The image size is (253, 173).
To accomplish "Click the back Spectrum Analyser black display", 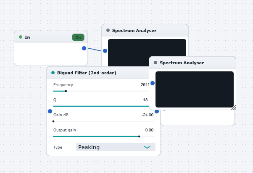I will pos(147,52).
